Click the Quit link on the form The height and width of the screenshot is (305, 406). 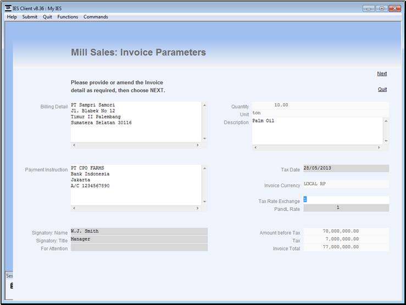tap(382, 90)
